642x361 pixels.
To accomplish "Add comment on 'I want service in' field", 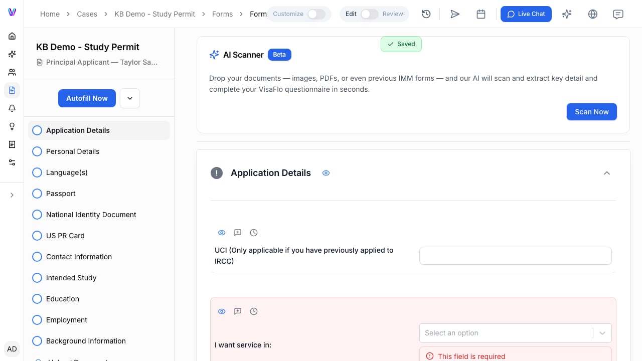I will coord(238,311).
